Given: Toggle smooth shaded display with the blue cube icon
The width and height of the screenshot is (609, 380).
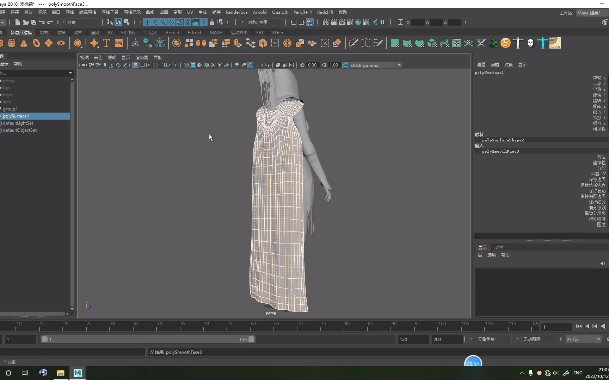Looking at the screenshot, I should pos(192,65).
